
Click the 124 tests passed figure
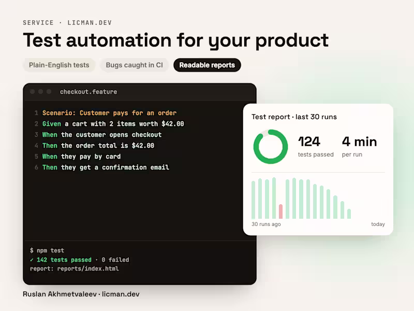[316, 147]
